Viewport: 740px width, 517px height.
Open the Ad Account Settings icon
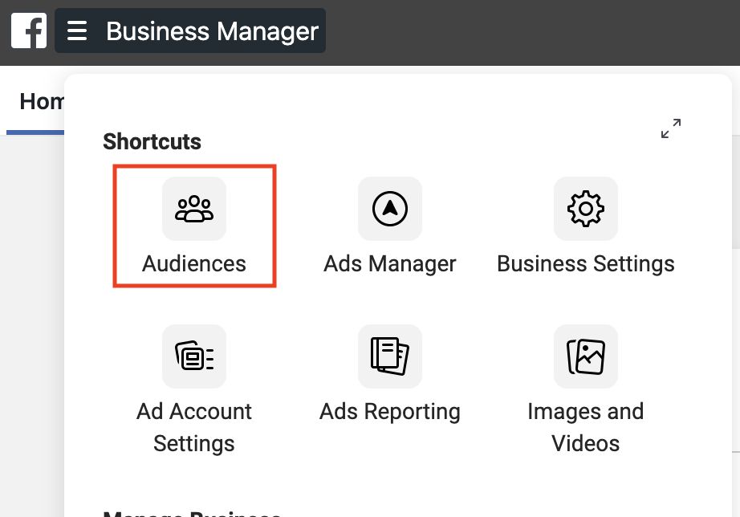tap(194, 356)
